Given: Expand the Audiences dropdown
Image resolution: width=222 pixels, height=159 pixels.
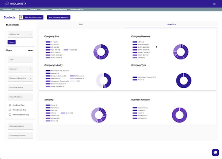Looking at the screenshot, I should (x=20, y=34).
